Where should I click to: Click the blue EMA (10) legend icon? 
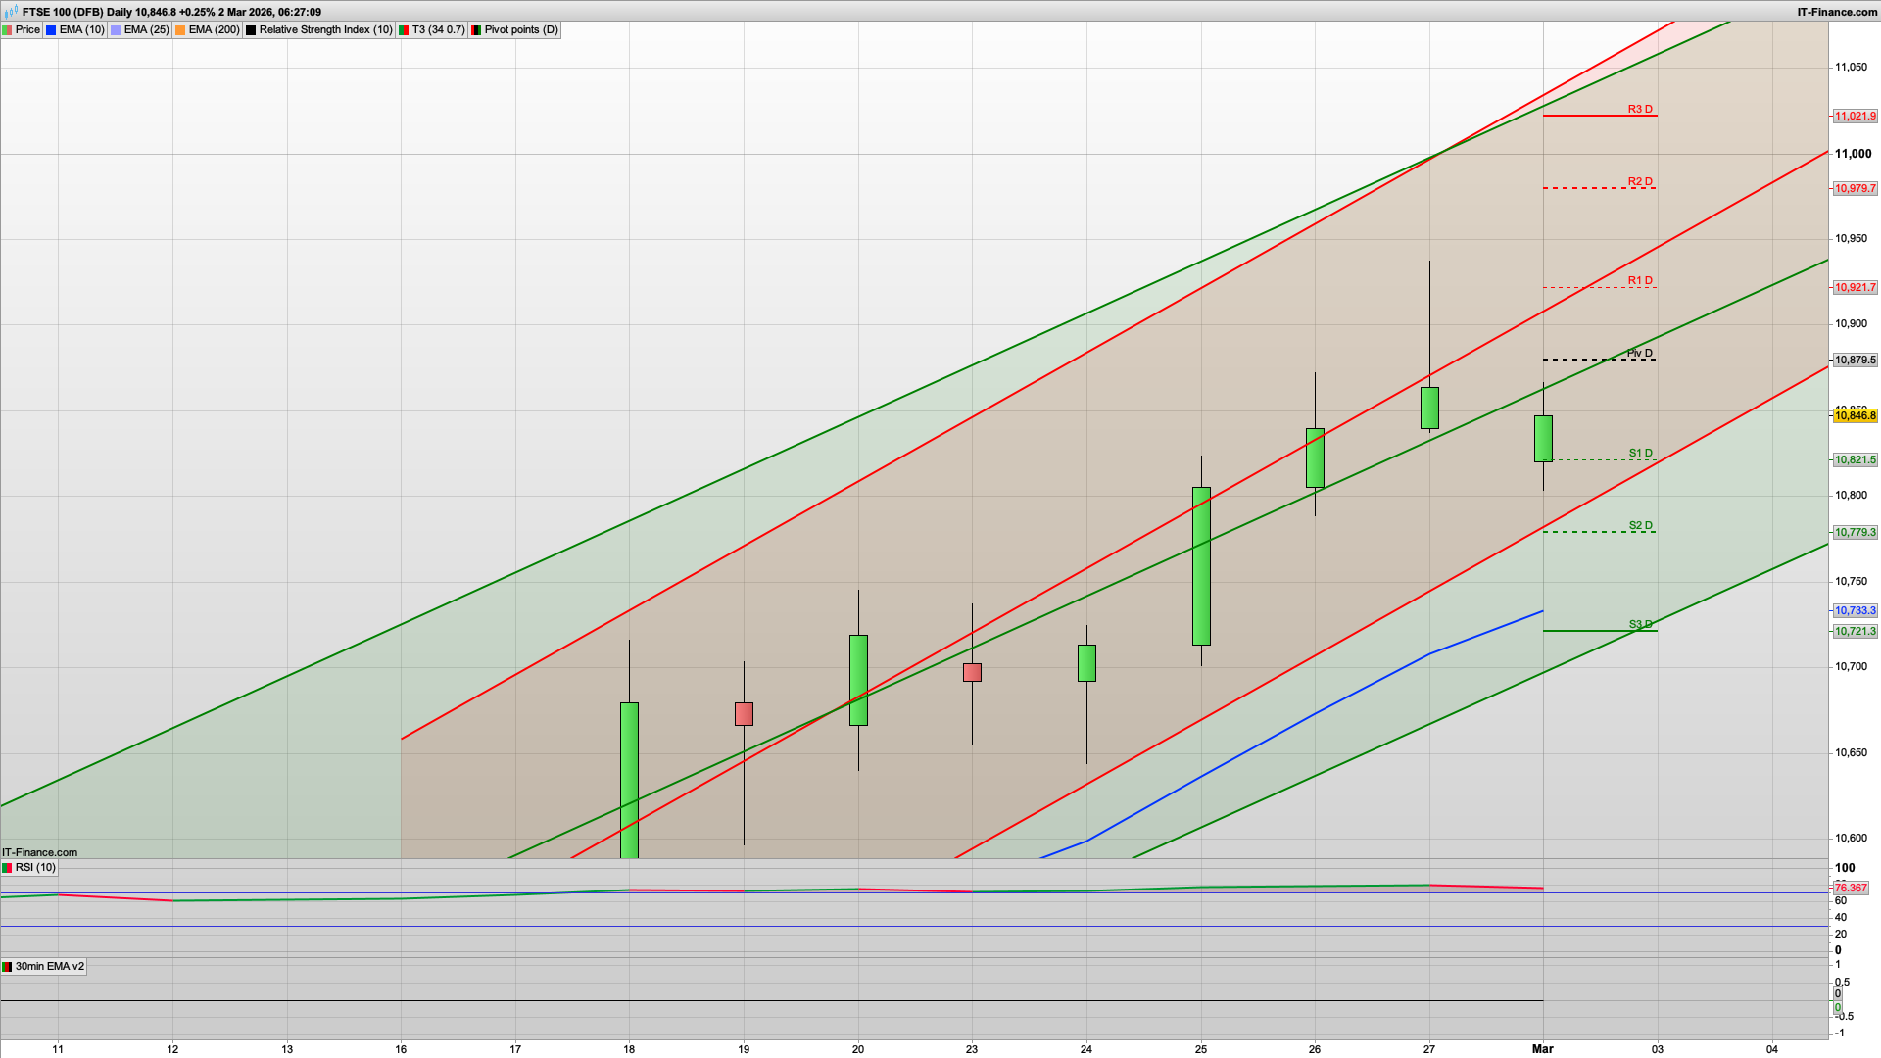pyautogui.click(x=52, y=29)
